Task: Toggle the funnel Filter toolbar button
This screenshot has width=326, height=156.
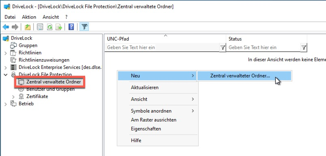Action: tap(84, 27)
